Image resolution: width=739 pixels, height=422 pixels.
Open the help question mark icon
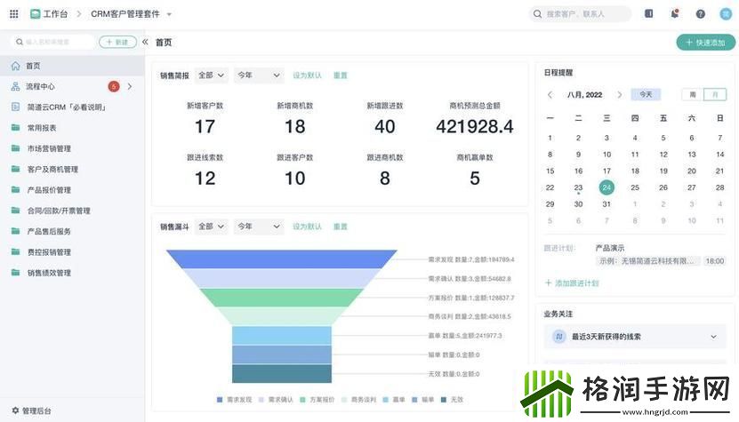pos(701,14)
